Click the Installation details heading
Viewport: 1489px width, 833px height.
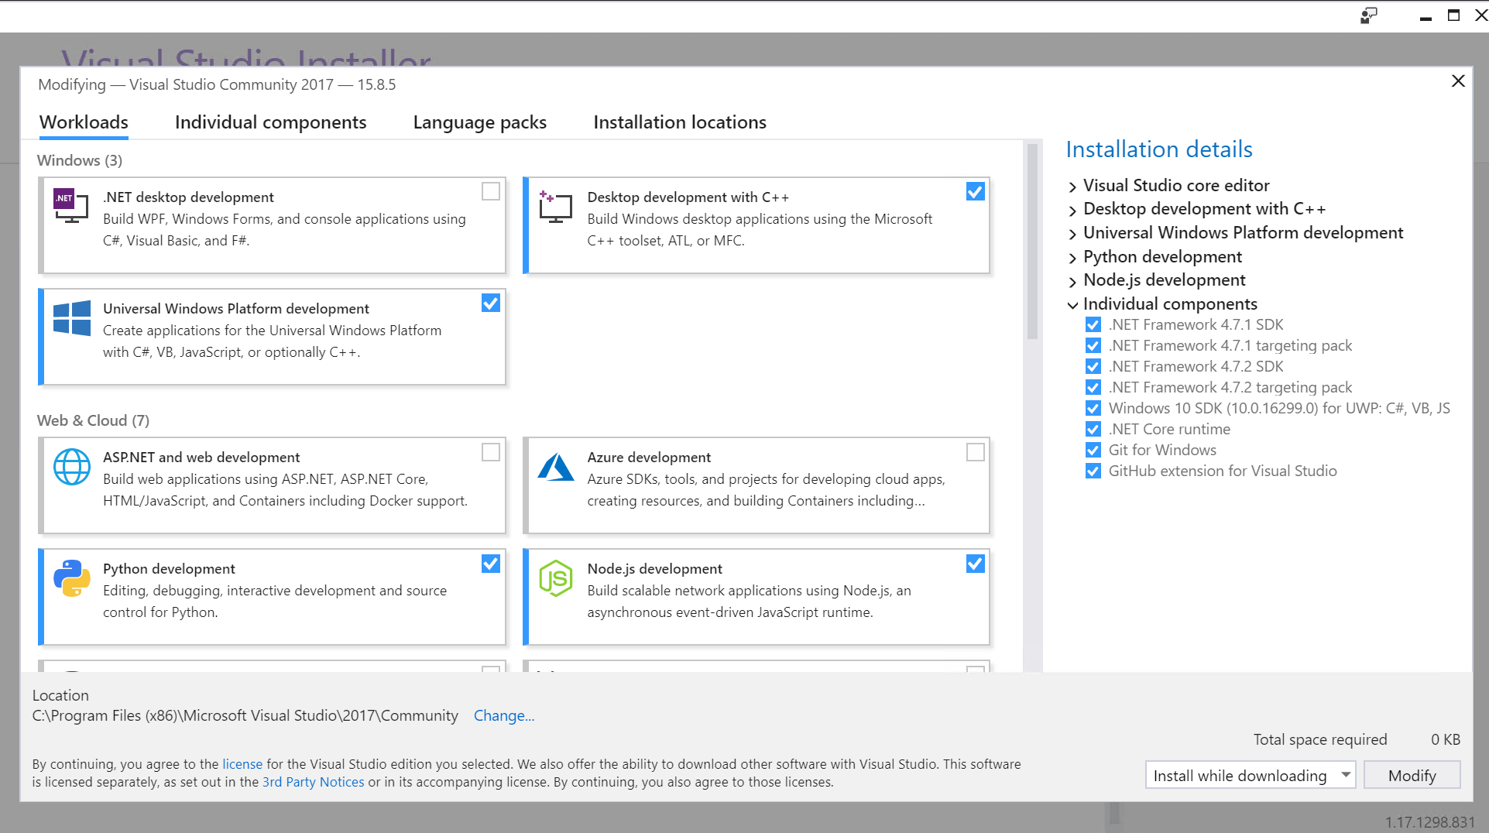point(1159,149)
